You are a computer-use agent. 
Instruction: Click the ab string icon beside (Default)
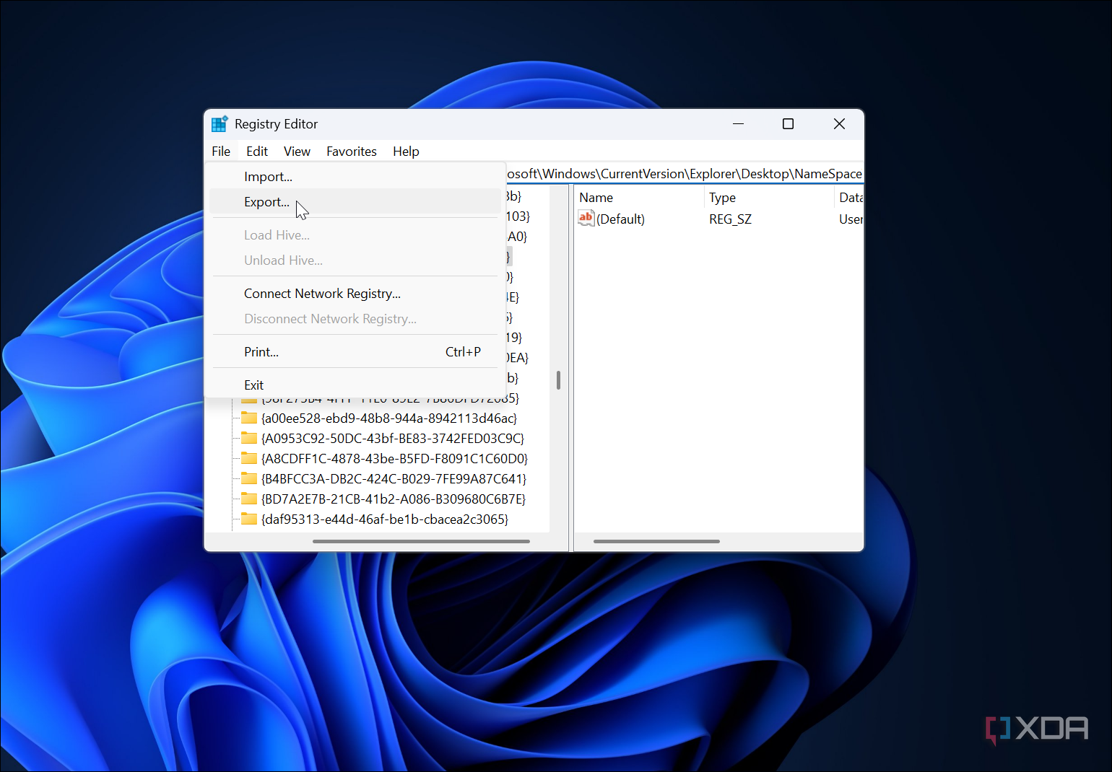pyautogui.click(x=586, y=219)
